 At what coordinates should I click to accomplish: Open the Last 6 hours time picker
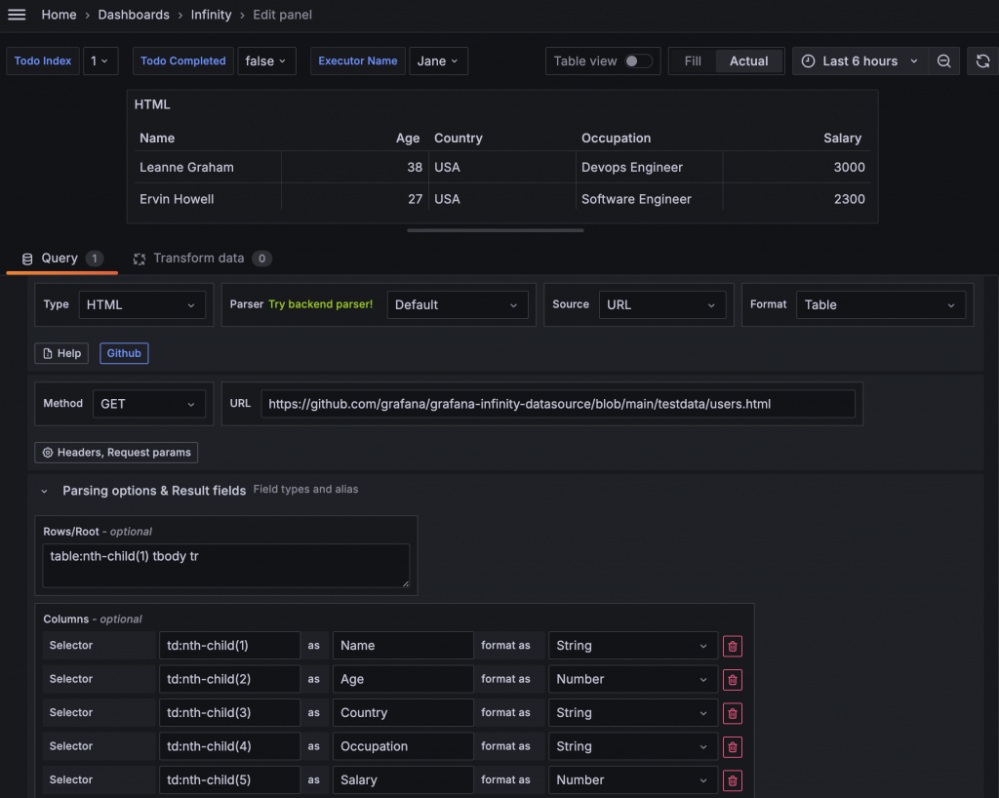click(x=860, y=61)
